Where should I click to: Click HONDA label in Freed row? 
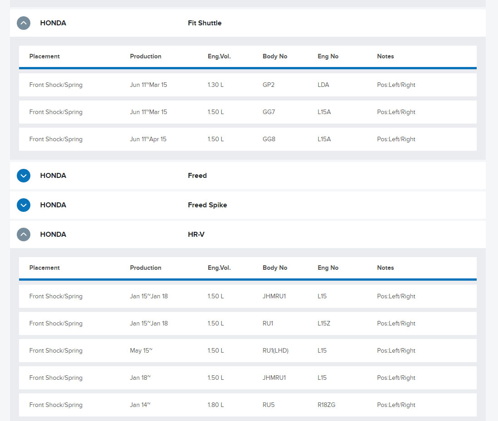coord(53,176)
